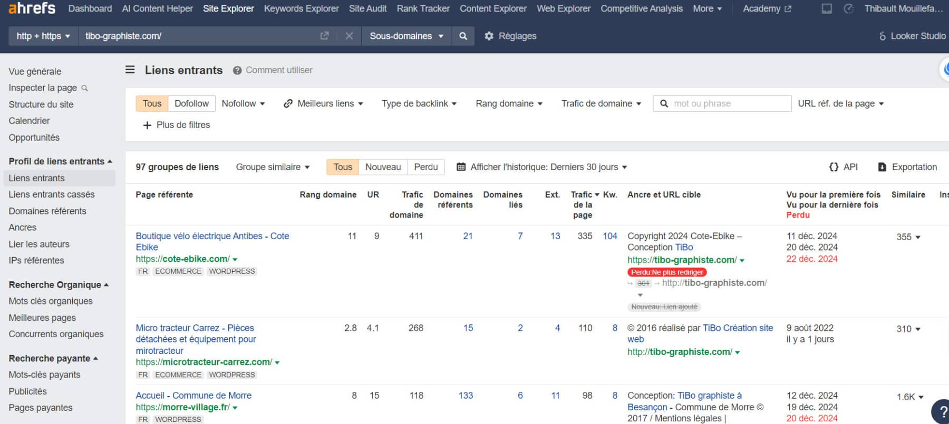This screenshot has height=424, width=949.
Task: Click Plus de filtres plus icon
Action: 147,125
